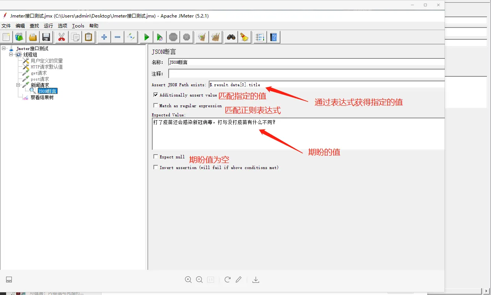Viewport: 491px width, 295px height.
Task: Open the Function Helper dialog icon
Action: coord(260,37)
